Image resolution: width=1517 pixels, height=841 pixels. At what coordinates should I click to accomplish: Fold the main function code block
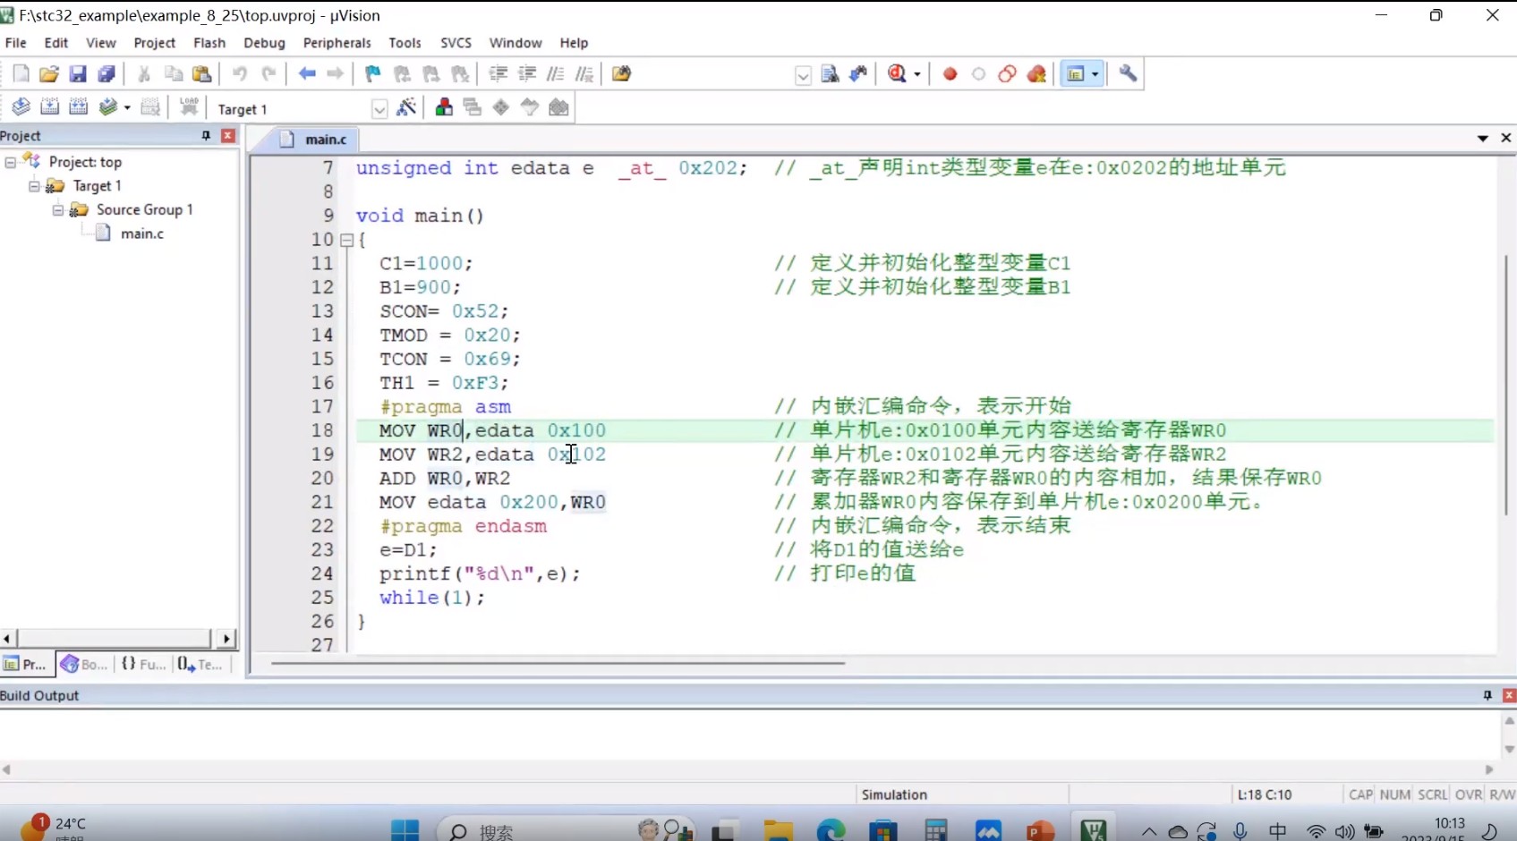(346, 240)
